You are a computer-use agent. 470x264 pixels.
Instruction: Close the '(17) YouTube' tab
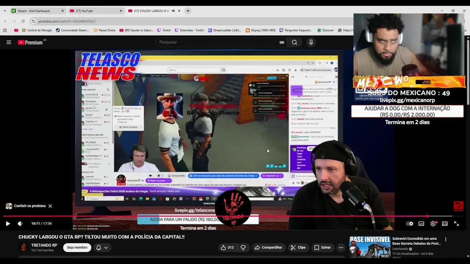tap(121, 11)
